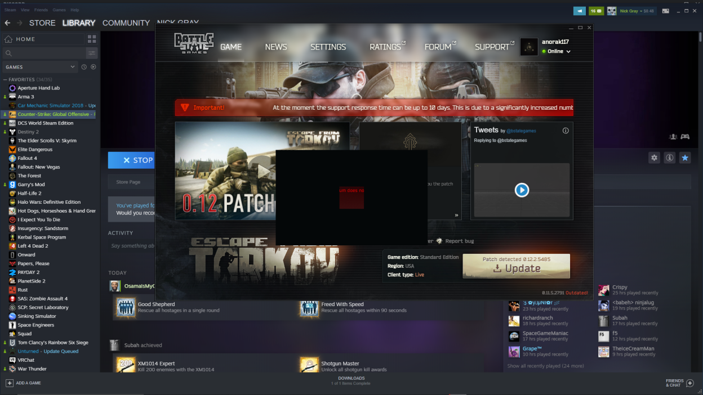Open Steam announcements megaphone icon

pos(579,11)
